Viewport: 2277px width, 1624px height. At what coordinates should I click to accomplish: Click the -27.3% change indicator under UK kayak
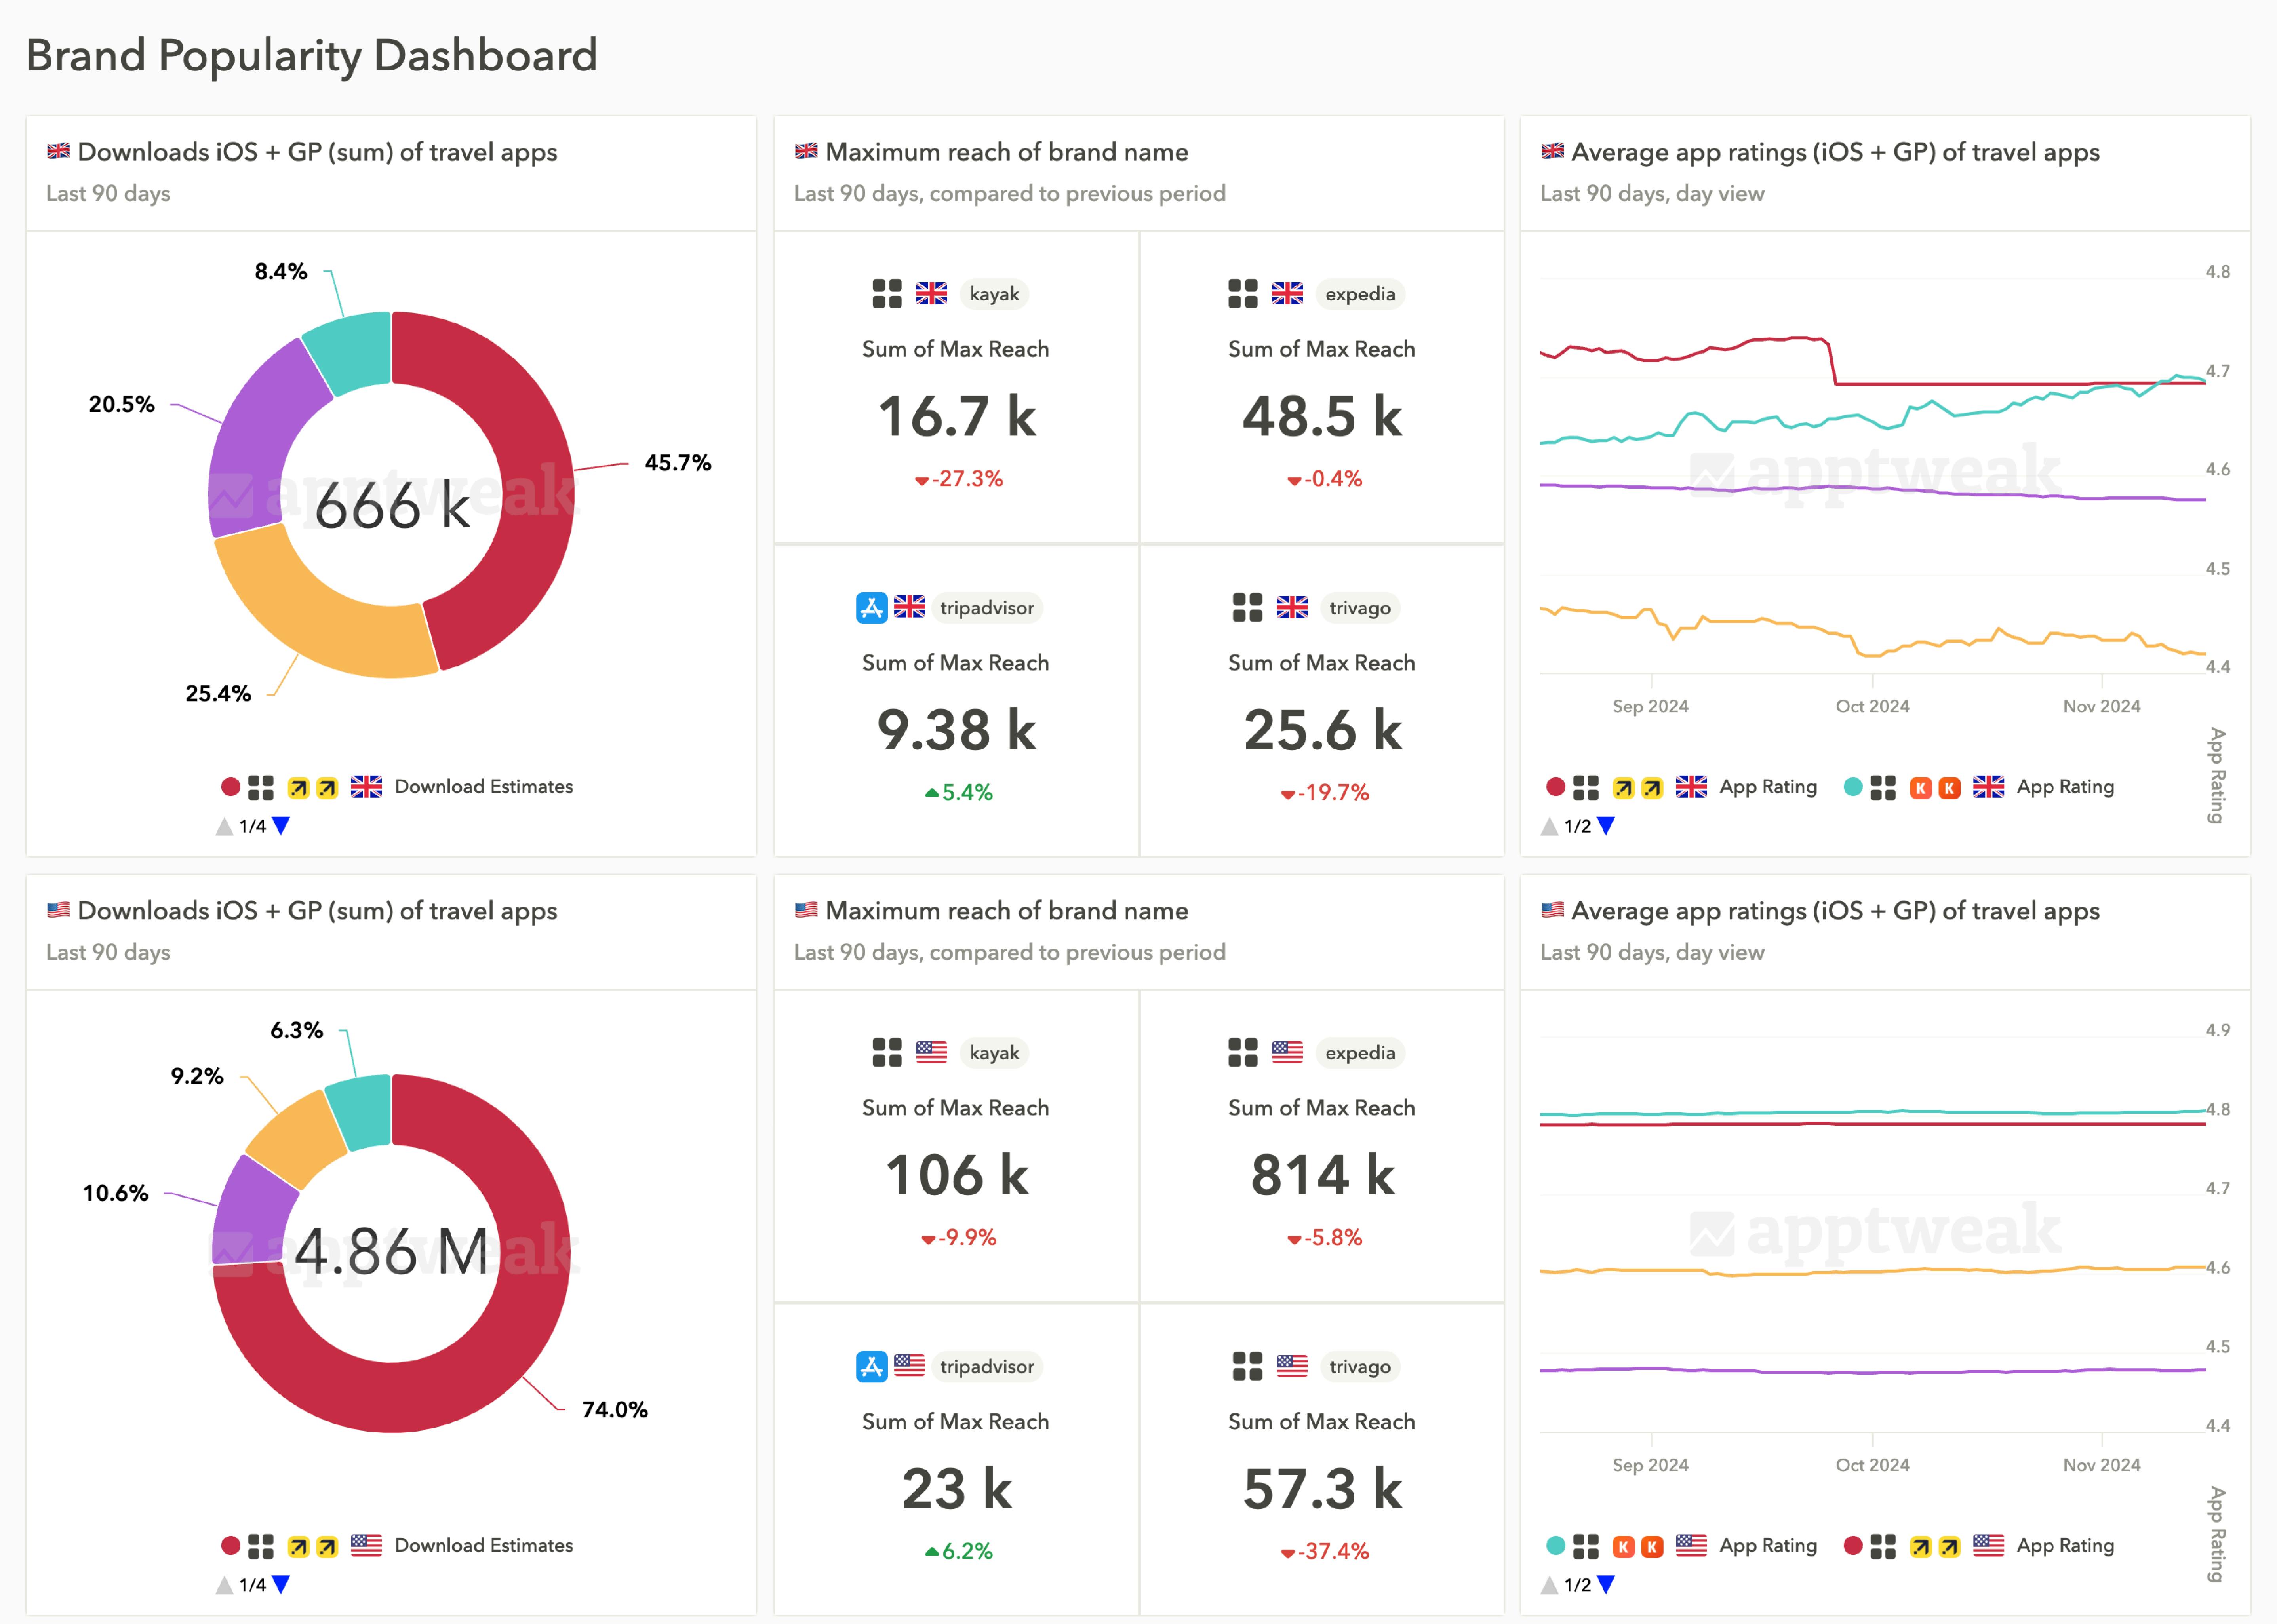[x=957, y=479]
